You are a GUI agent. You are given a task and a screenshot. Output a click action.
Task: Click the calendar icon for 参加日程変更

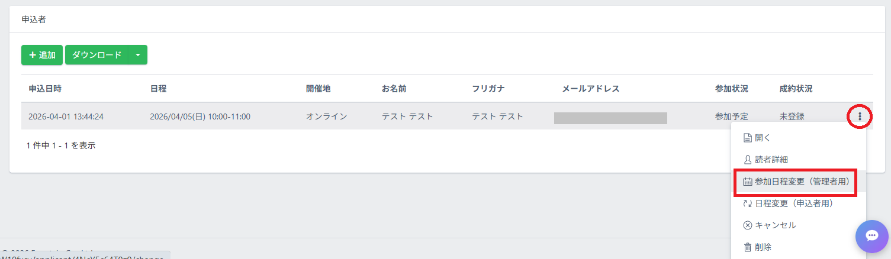(x=747, y=182)
